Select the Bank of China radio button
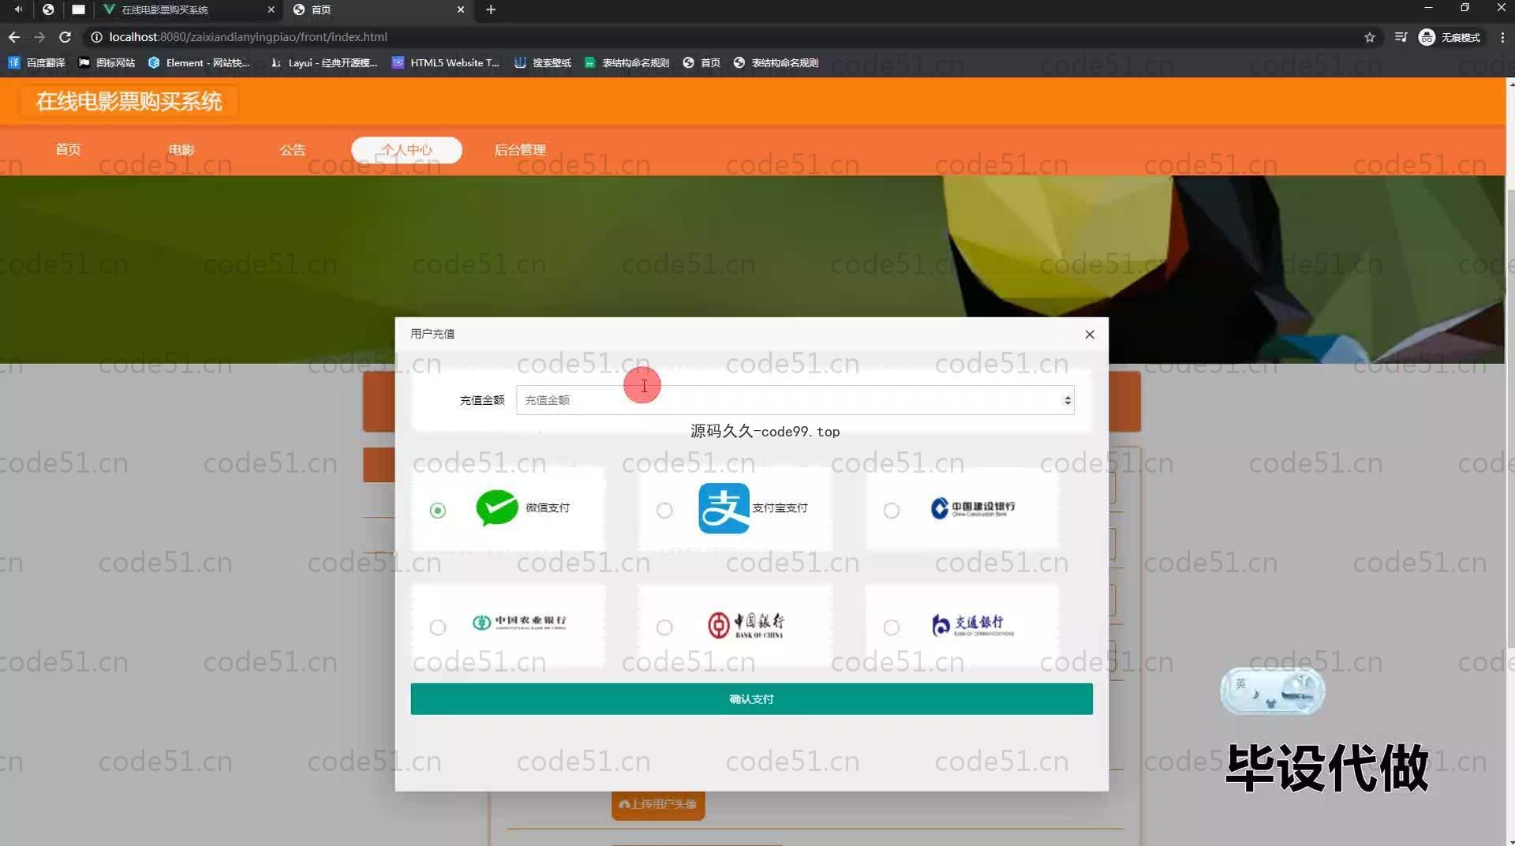 [x=664, y=627]
